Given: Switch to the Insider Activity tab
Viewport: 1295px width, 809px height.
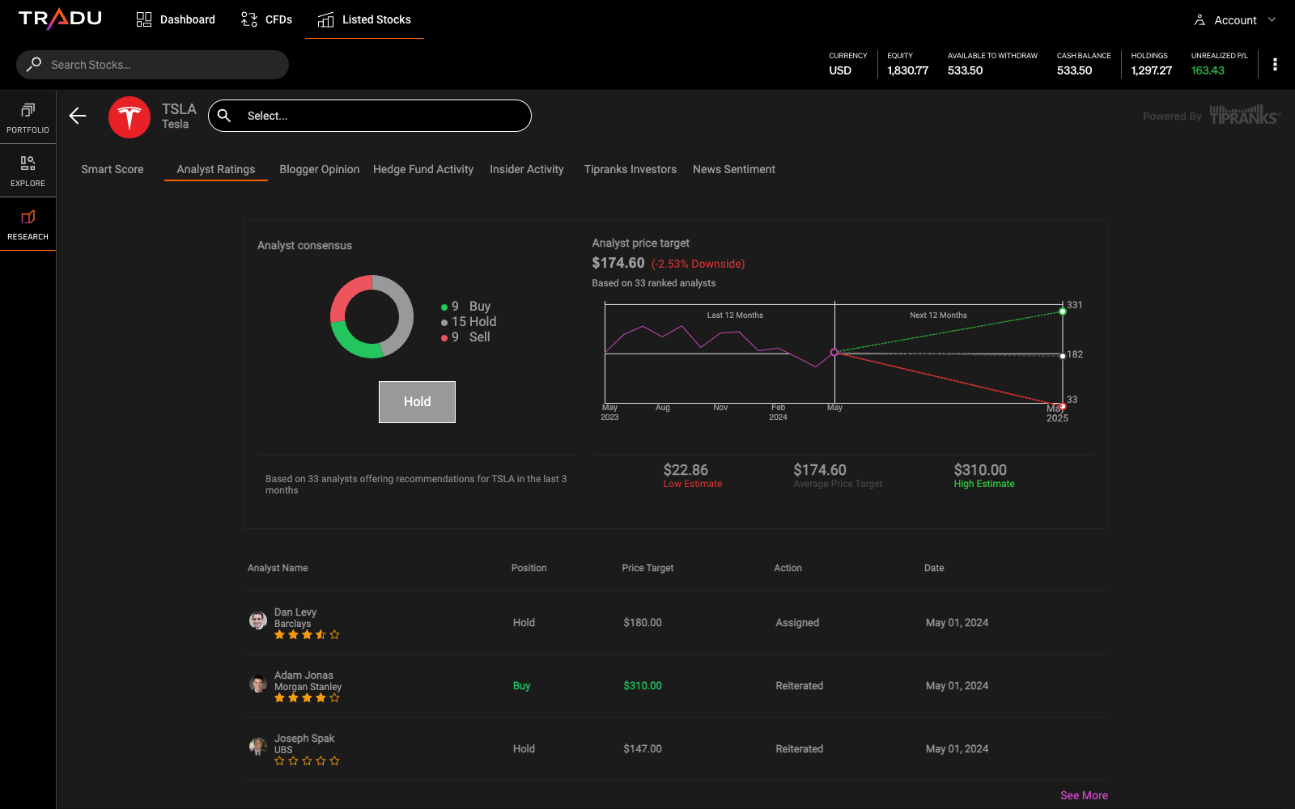Looking at the screenshot, I should [527, 169].
